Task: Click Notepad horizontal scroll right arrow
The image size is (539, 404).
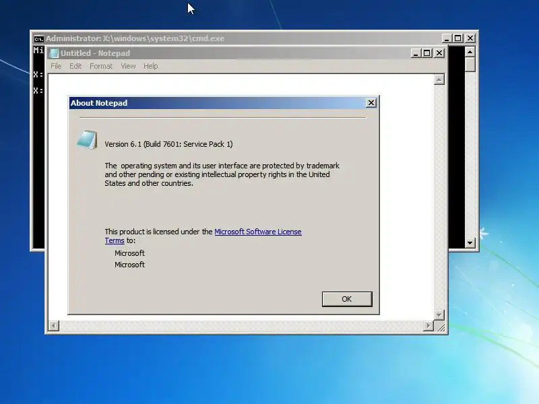Action: tap(428, 325)
